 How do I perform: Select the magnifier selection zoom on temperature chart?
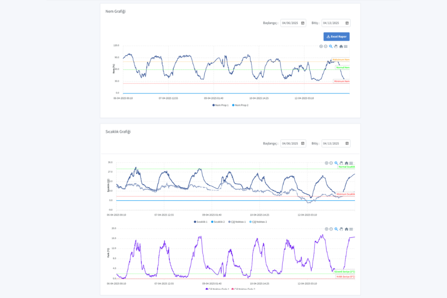tap(336, 163)
